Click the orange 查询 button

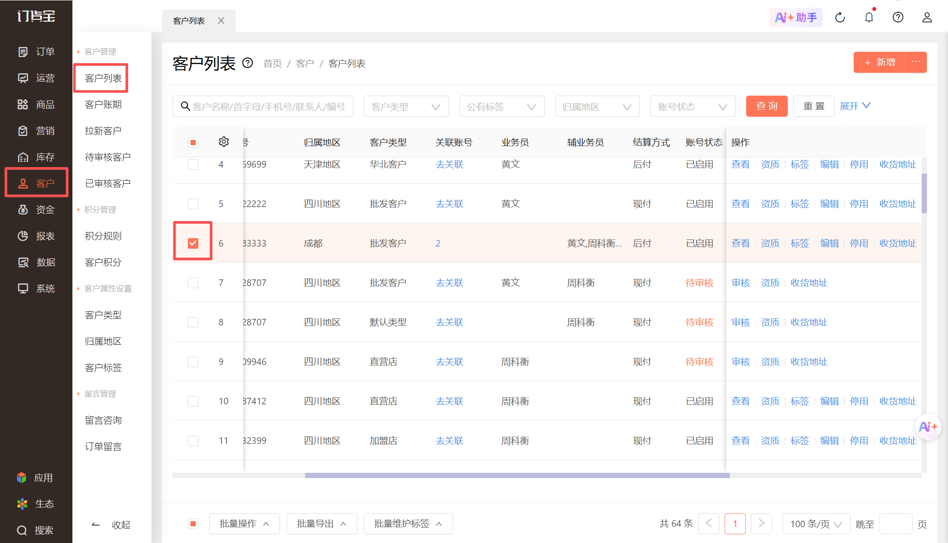pyautogui.click(x=767, y=106)
